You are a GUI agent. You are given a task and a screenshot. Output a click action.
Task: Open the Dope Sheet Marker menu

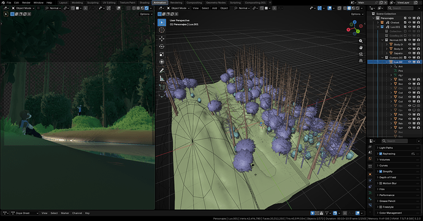click(65, 213)
